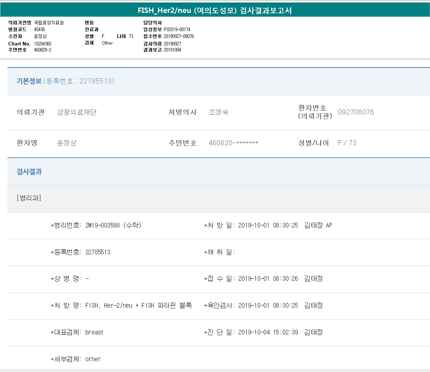Screen dimensions: 430x372
Task: Click the Chart No. value 10204365
Action: (43, 44)
